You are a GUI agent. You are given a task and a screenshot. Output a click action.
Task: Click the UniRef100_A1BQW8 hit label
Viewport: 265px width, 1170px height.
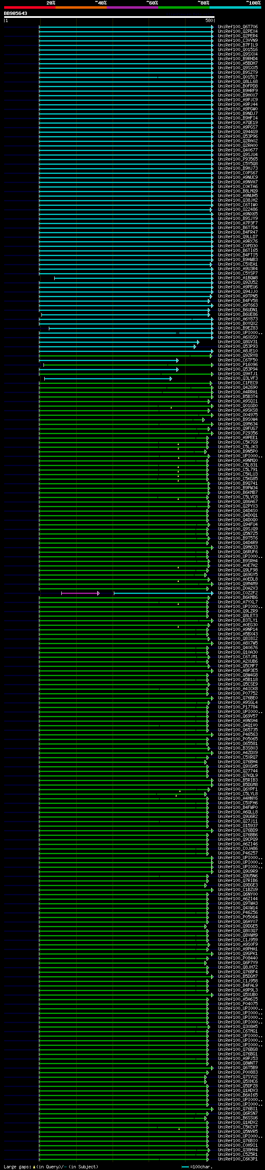(x=237, y=278)
